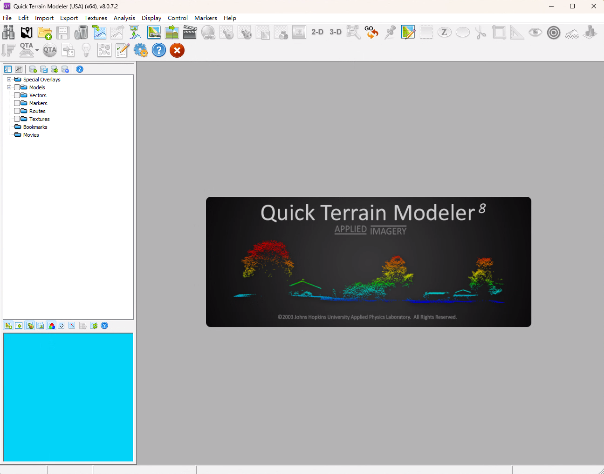Click the import terrain green arrow icon
The width and height of the screenshot is (604, 474).
pos(99,32)
